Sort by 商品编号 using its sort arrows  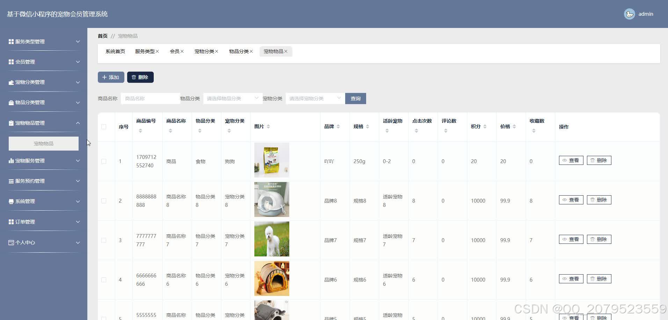click(140, 131)
